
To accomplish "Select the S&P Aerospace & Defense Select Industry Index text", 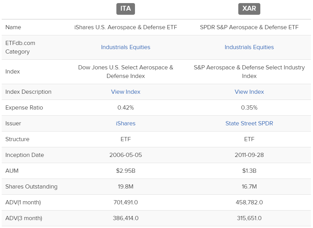I will [249, 72].
